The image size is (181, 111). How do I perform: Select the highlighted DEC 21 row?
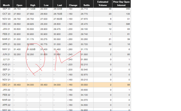click(65, 85)
